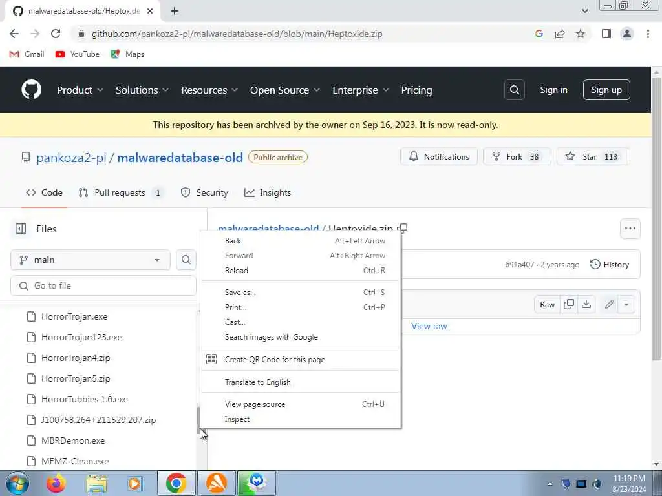Click the browser back arrow

tap(14, 34)
